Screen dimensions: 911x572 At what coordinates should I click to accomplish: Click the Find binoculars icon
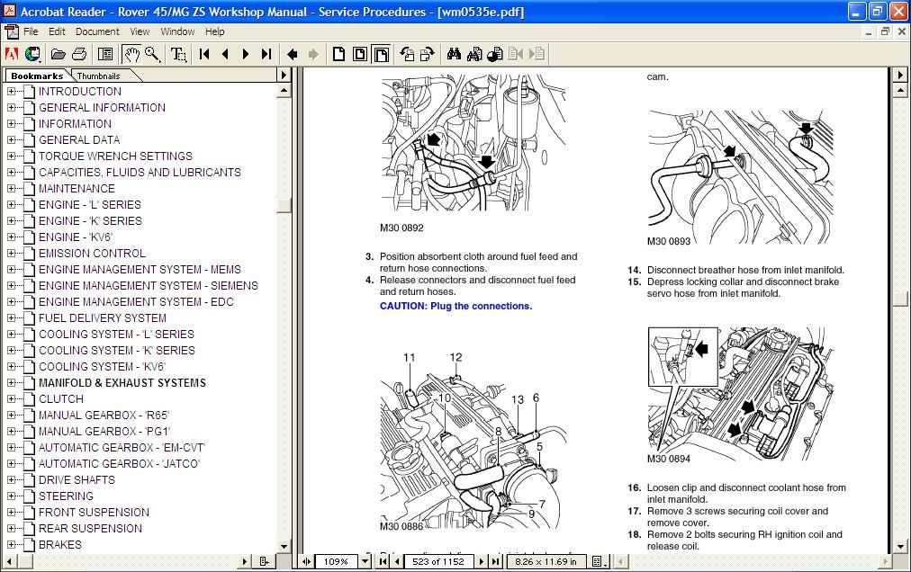click(x=454, y=55)
